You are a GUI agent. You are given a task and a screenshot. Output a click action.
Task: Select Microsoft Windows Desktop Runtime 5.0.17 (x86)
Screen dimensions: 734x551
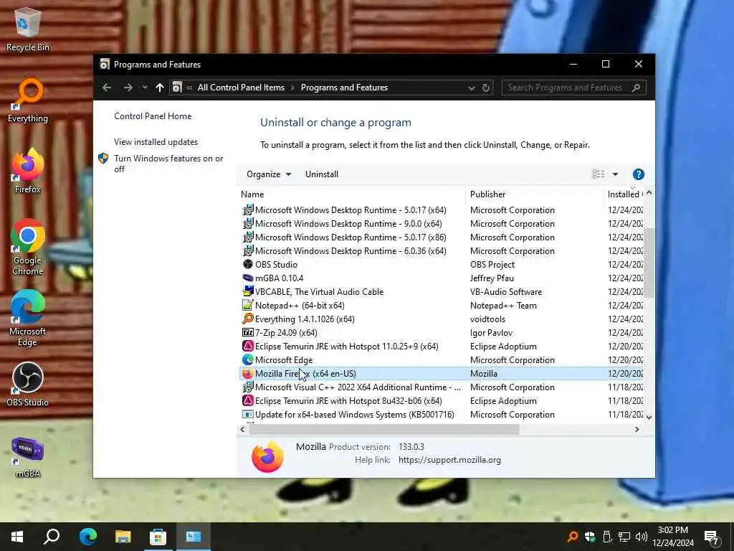tap(442, 237)
